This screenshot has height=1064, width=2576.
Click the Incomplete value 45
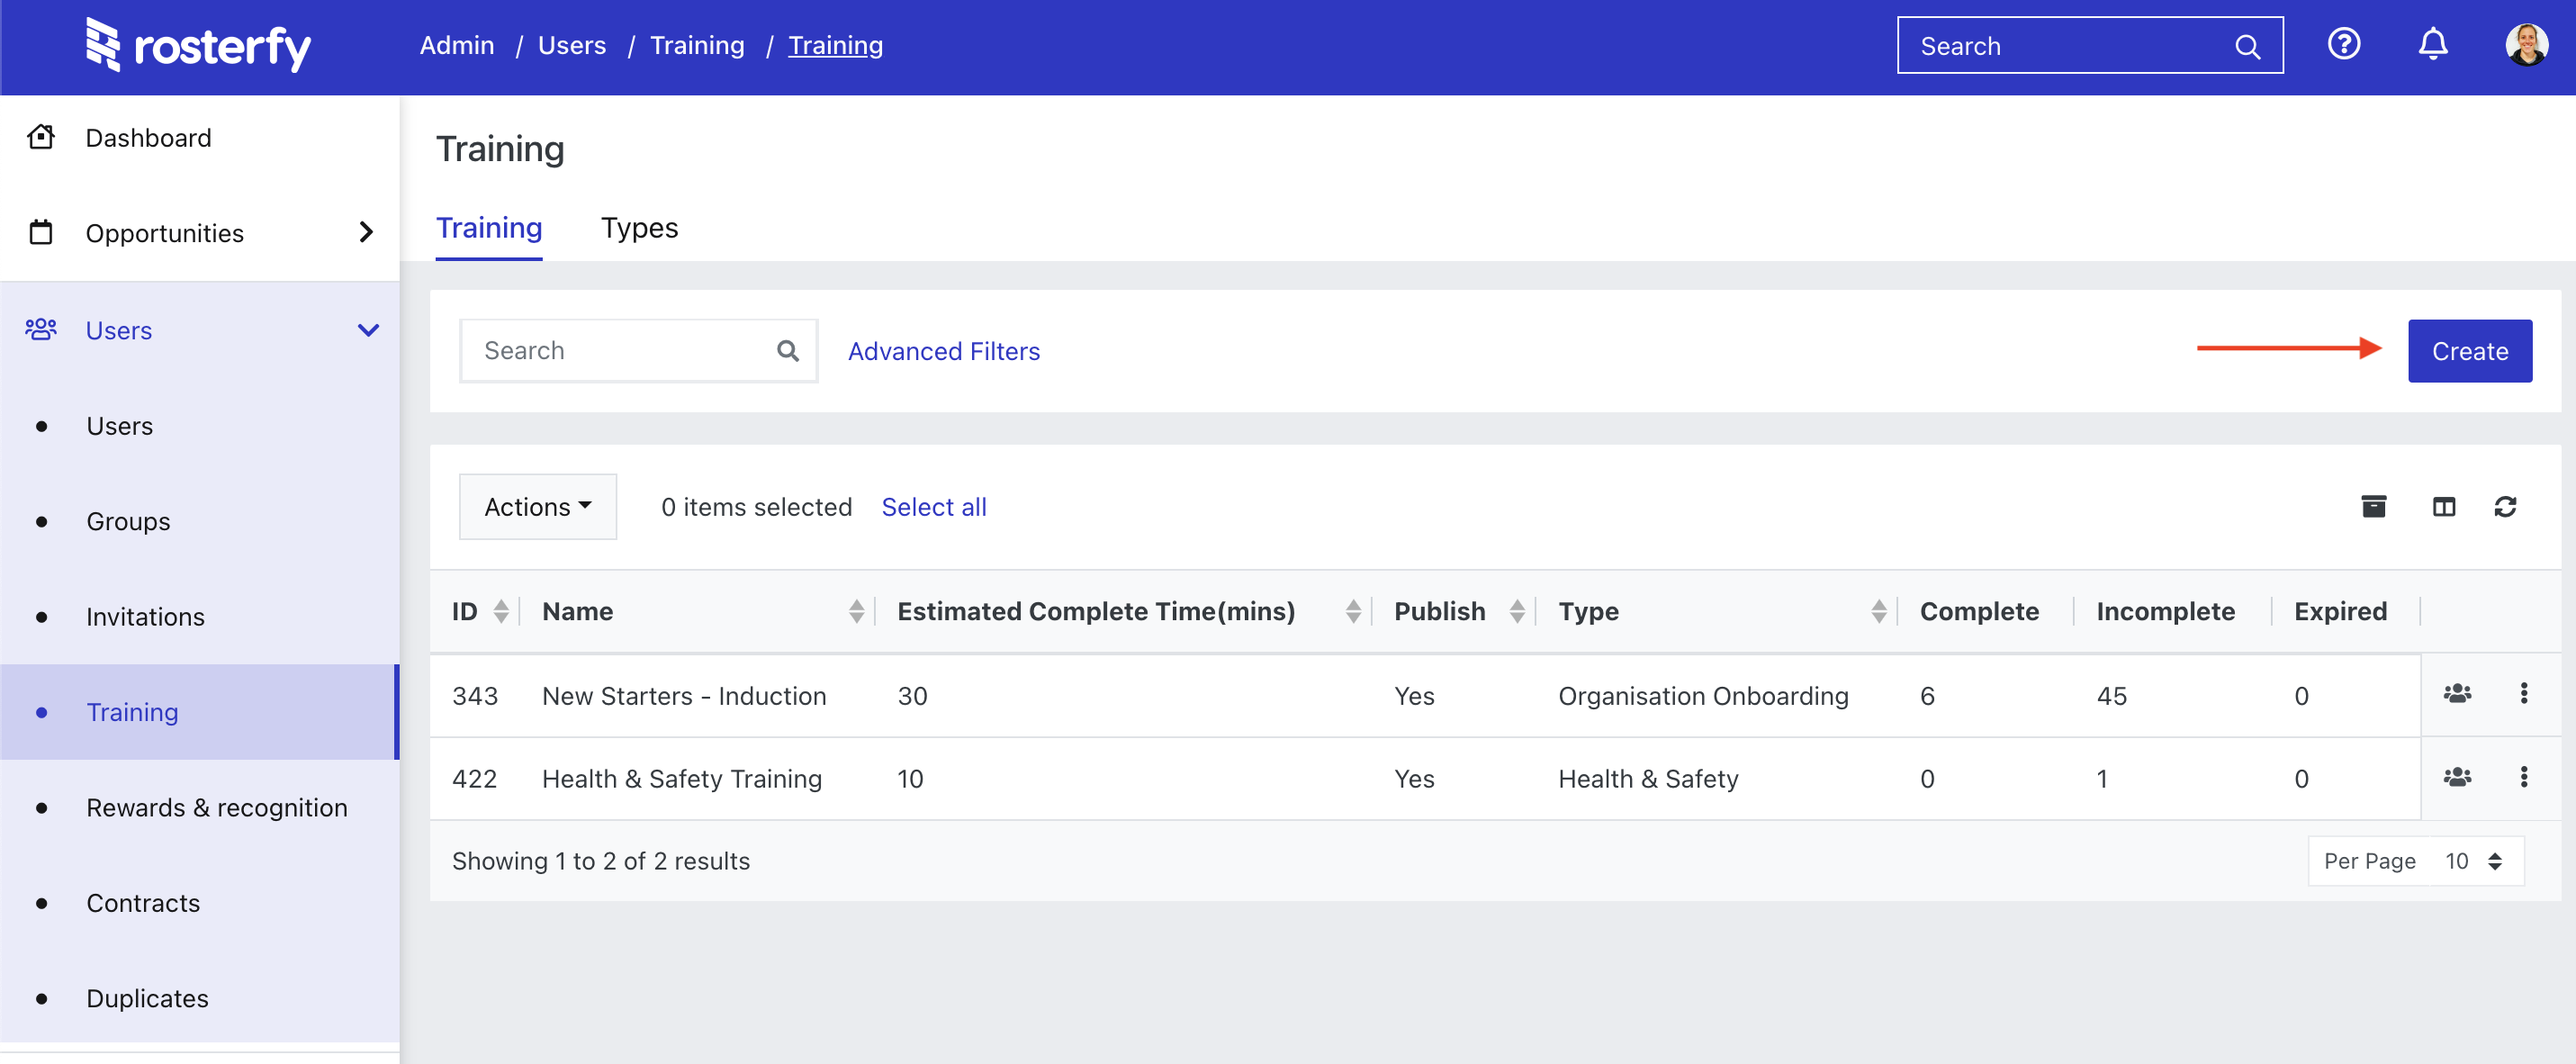point(2110,696)
